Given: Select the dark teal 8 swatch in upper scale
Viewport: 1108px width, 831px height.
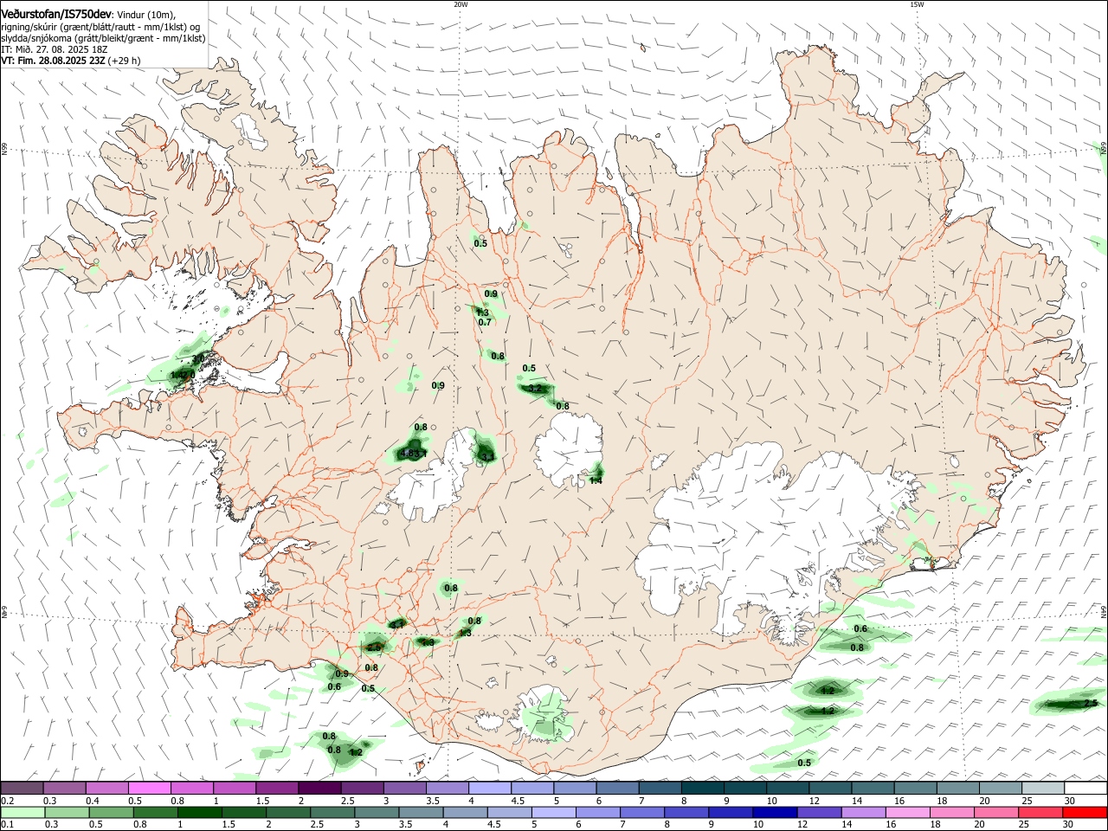Looking at the screenshot, I should click(x=702, y=789).
